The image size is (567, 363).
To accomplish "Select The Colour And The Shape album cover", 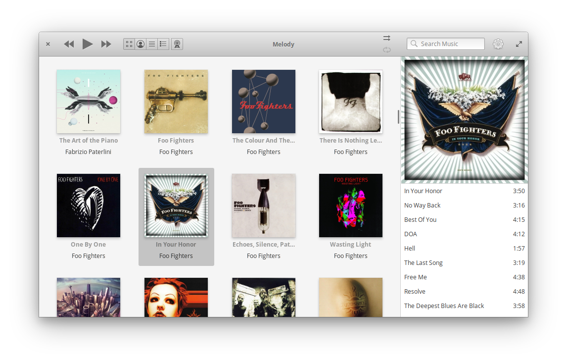I will point(264,102).
